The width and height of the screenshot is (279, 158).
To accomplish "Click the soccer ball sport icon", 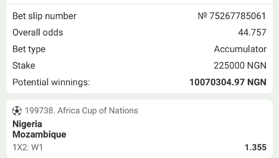I will 17,111.
